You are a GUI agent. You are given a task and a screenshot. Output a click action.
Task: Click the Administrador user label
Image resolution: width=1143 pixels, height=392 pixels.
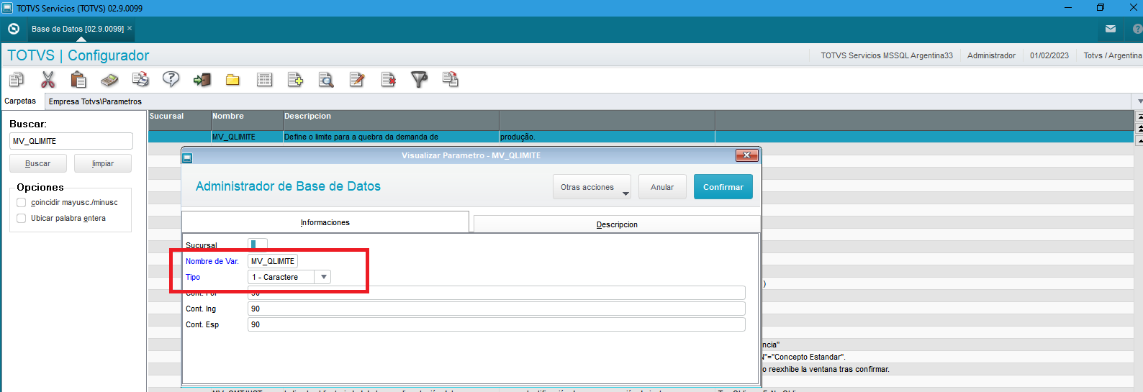(991, 55)
